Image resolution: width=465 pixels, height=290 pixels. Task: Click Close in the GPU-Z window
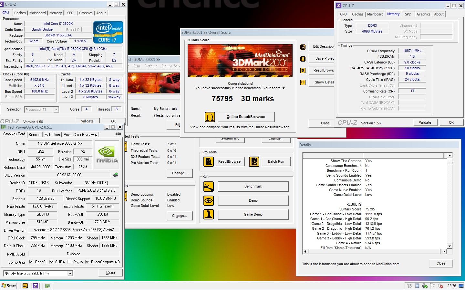pos(110,273)
